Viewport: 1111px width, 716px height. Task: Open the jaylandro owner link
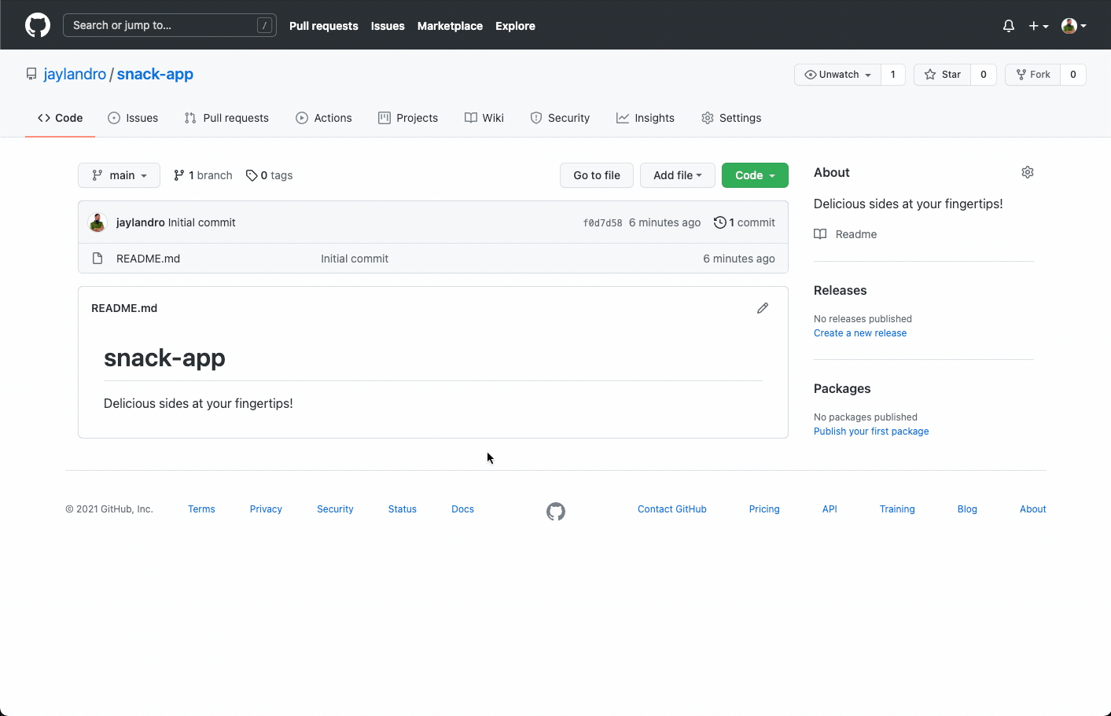tap(75, 74)
